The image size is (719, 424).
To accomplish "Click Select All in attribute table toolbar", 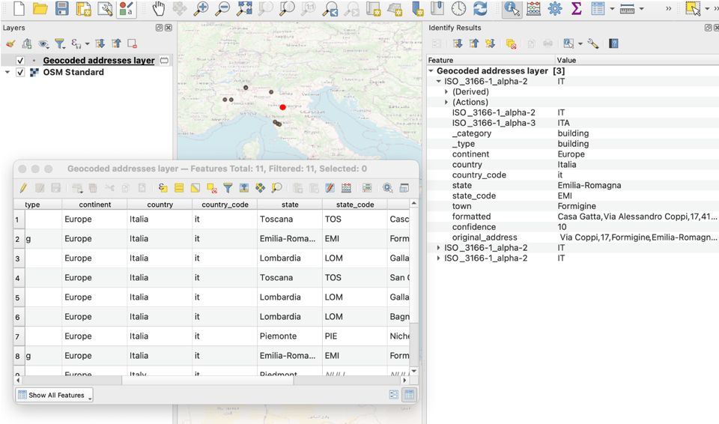I will tap(179, 188).
